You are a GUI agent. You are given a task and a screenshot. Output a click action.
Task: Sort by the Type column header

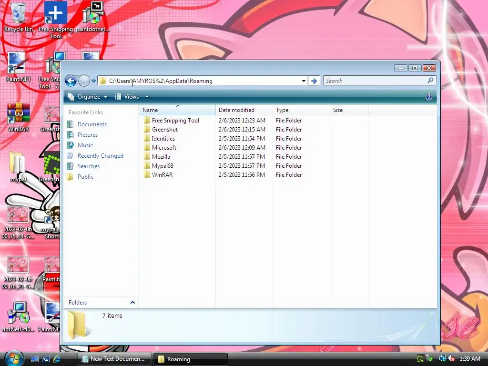(x=301, y=110)
